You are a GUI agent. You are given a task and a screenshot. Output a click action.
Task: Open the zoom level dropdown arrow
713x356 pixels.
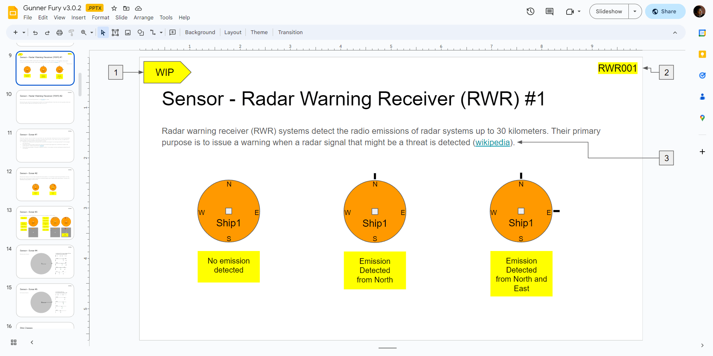[92, 33]
